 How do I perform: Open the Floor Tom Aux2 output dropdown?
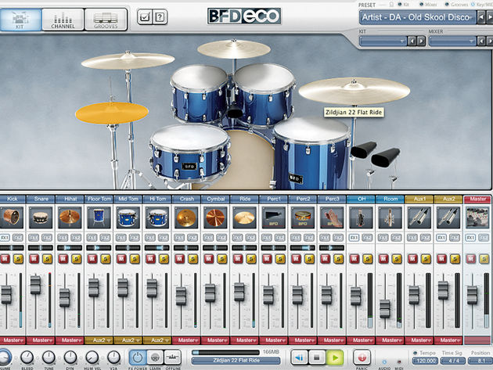click(99, 340)
